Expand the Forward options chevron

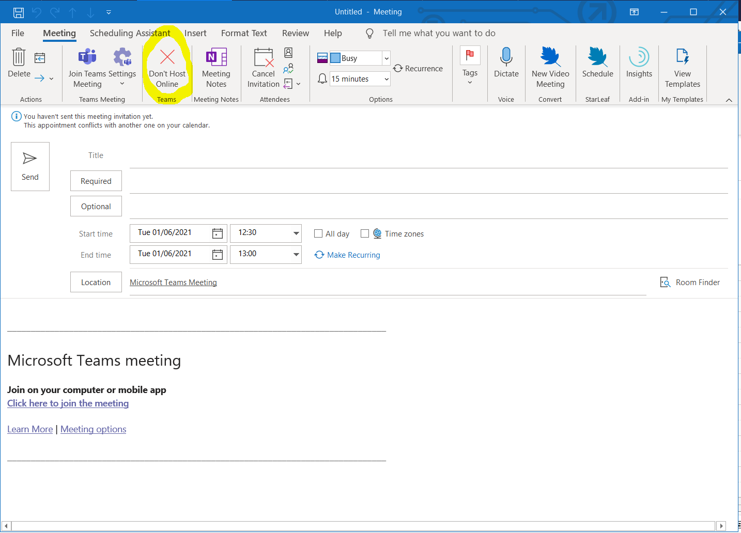(51, 79)
